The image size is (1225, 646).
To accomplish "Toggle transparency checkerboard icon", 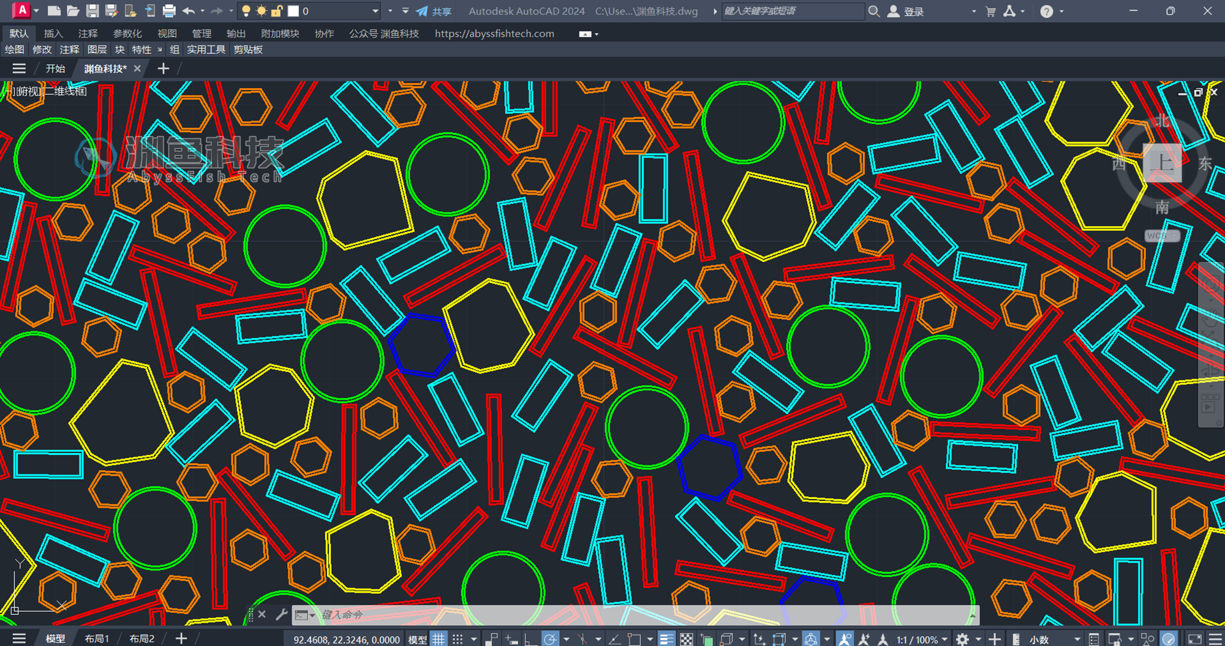I will pyautogui.click(x=687, y=639).
